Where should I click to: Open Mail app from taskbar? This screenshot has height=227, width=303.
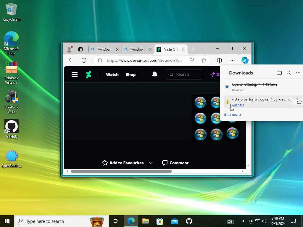click(x=175, y=221)
